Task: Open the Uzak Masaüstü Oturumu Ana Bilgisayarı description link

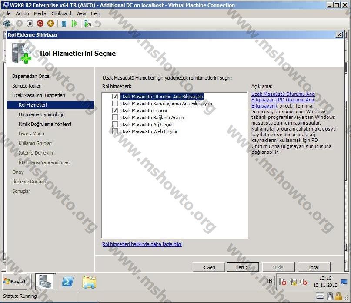Action: click(283, 100)
